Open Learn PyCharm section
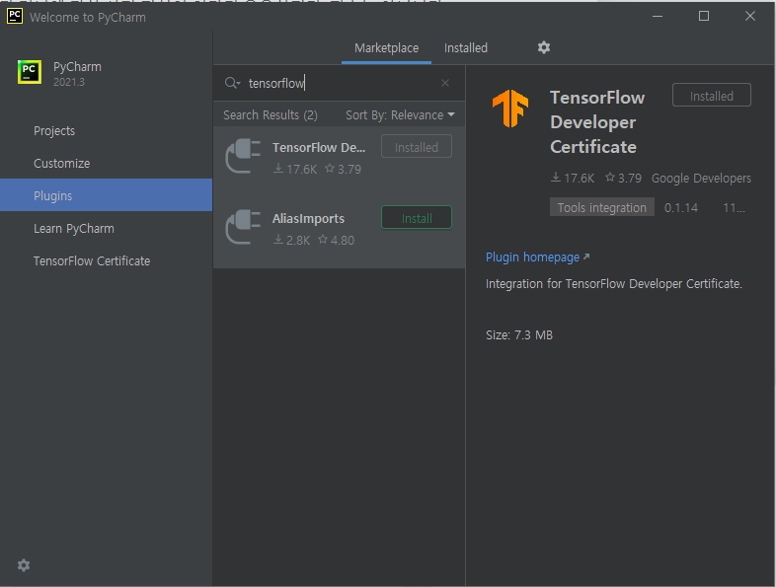This screenshot has width=776, height=587. click(74, 229)
